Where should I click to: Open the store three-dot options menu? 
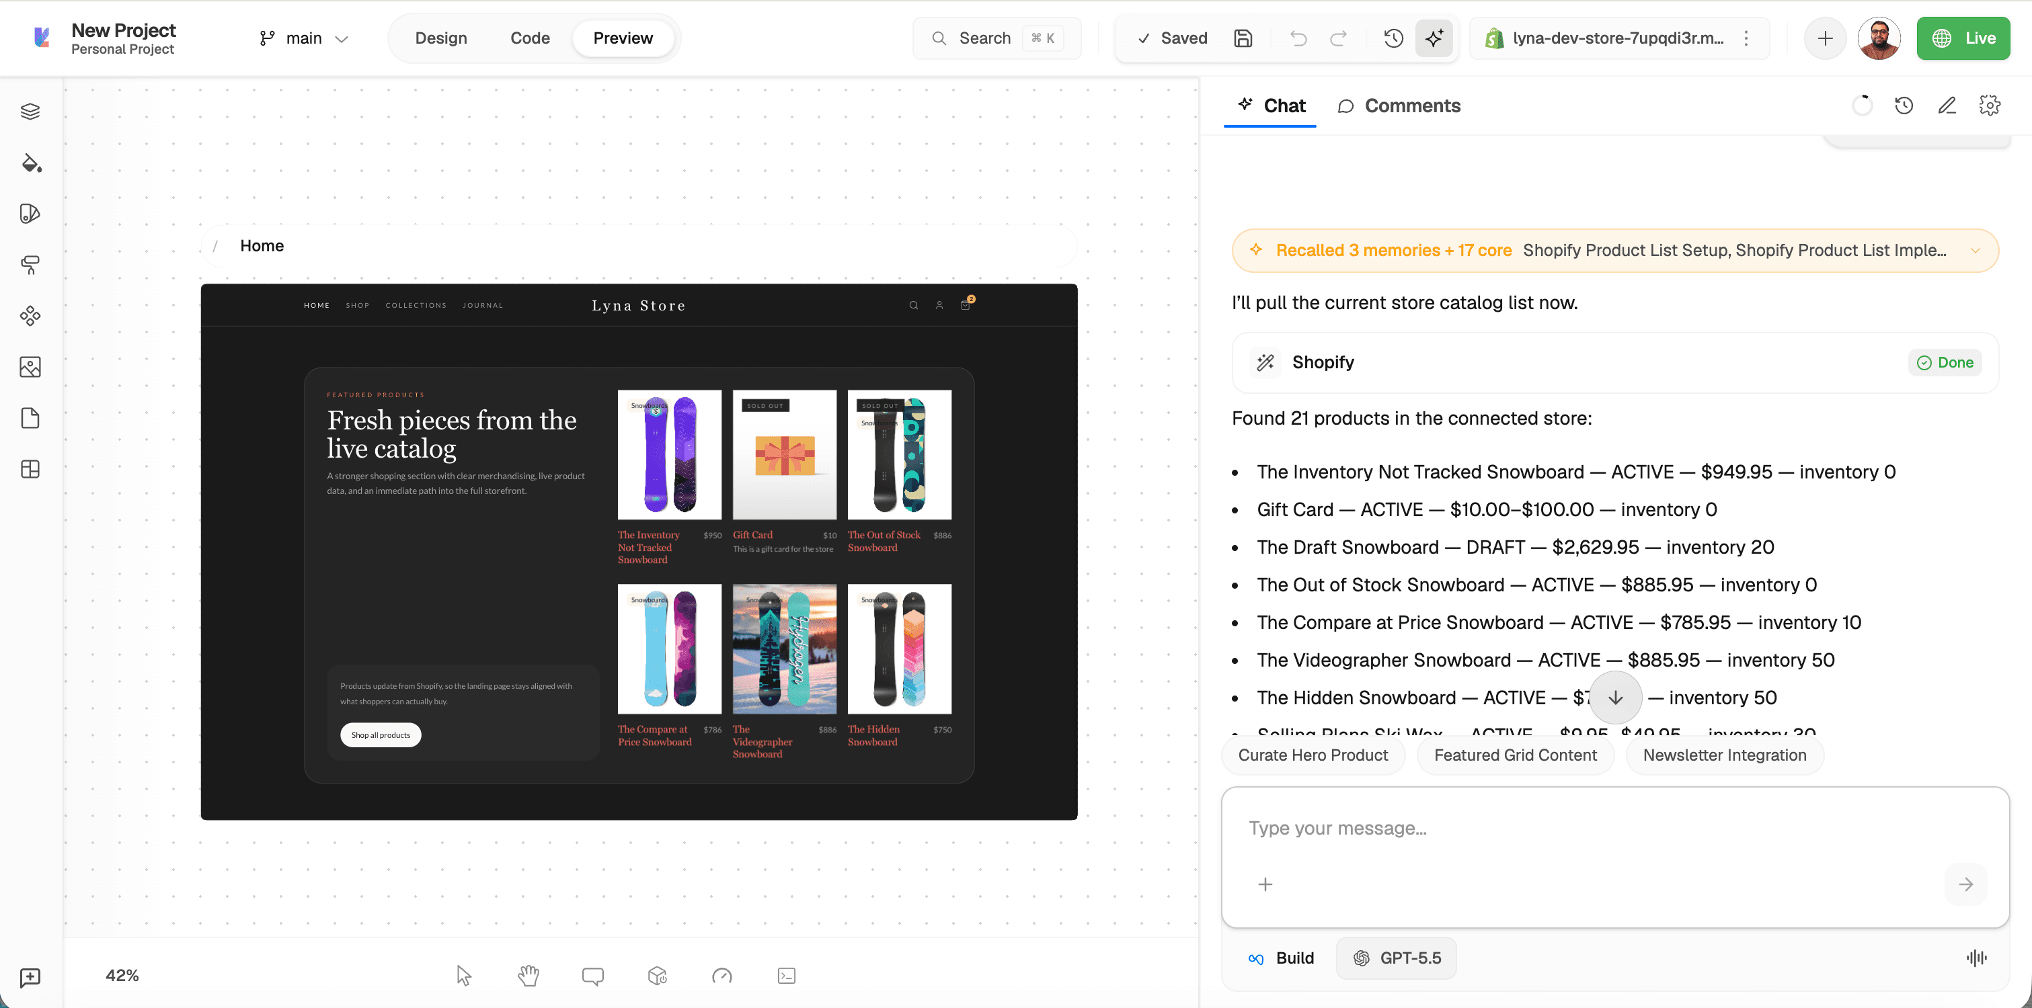click(1746, 38)
